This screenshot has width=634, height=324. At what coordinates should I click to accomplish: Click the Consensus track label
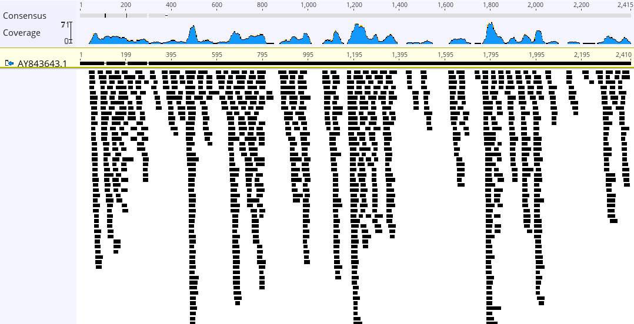25,16
